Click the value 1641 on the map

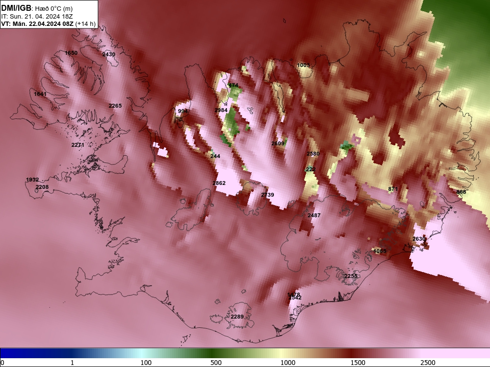[40, 94]
